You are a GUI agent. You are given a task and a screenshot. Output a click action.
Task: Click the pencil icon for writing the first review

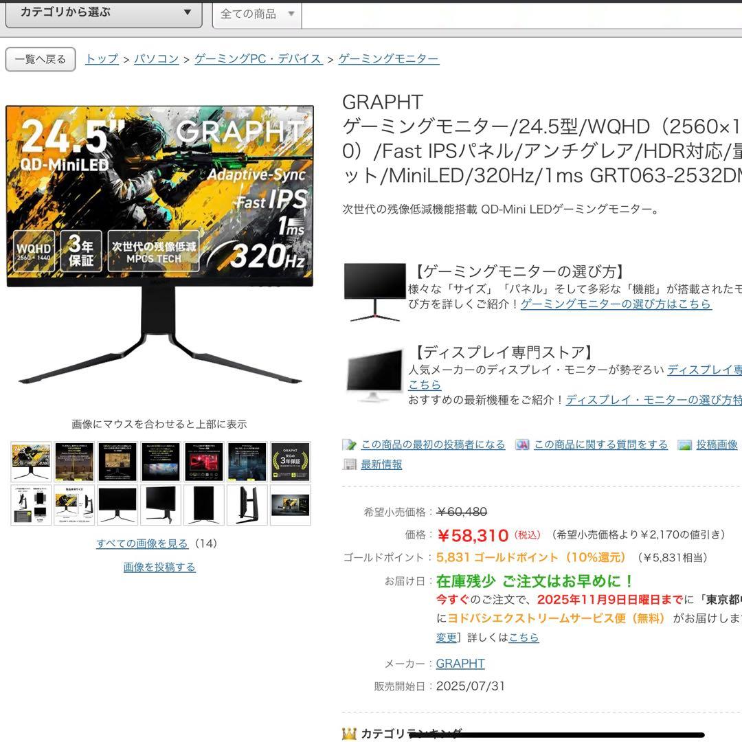[x=348, y=444]
